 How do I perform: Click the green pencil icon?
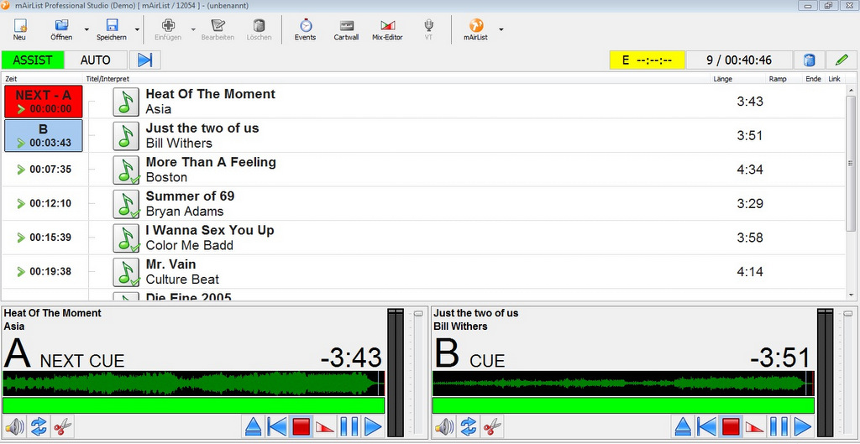coord(841,60)
